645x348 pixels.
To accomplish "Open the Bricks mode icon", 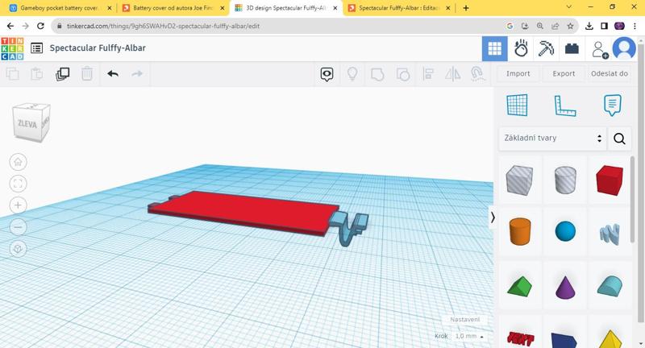I will point(572,48).
